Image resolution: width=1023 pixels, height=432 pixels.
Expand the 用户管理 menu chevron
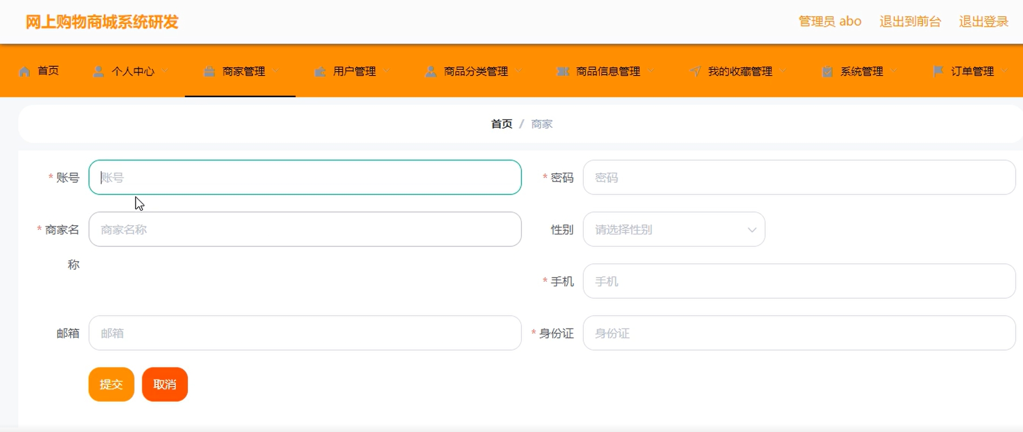click(387, 71)
